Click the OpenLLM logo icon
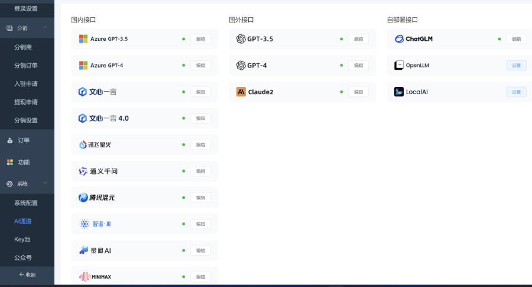Viewport: 532px width, 287px height. point(399,65)
